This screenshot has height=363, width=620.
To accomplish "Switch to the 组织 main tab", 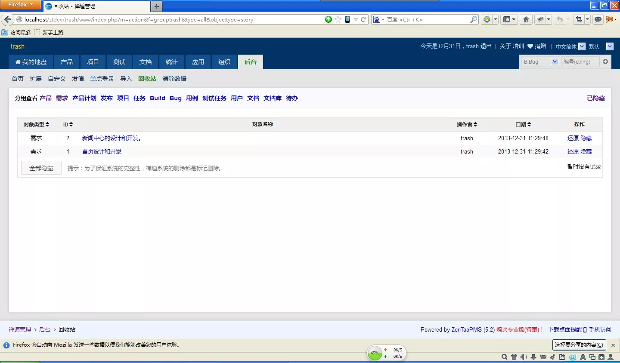I will 224,62.
